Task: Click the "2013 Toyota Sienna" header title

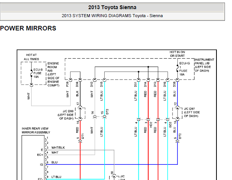Action: (x=112, y=8)
